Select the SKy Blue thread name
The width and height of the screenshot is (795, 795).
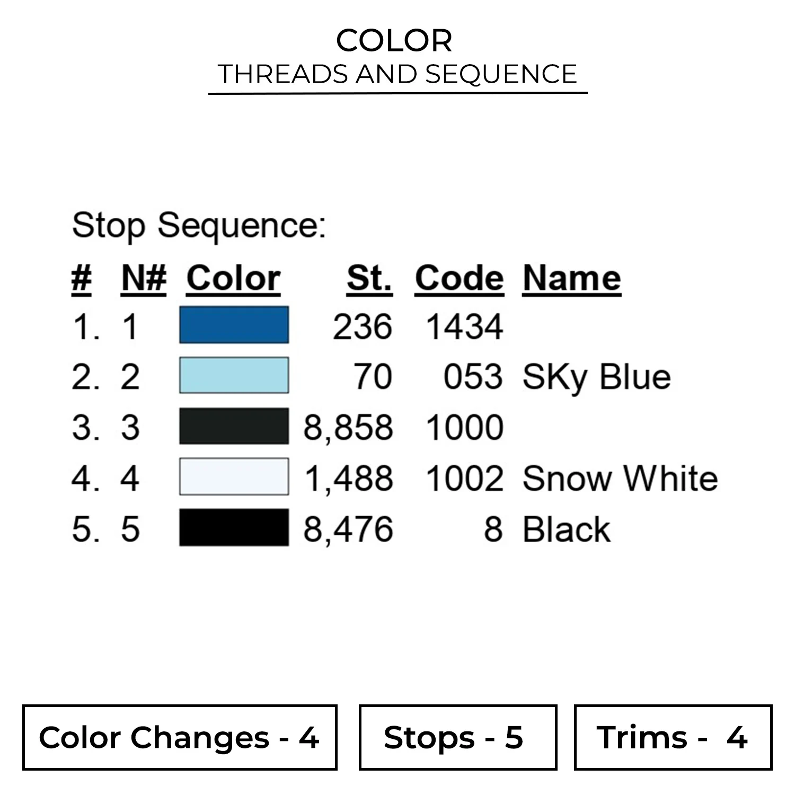(596, 377)
